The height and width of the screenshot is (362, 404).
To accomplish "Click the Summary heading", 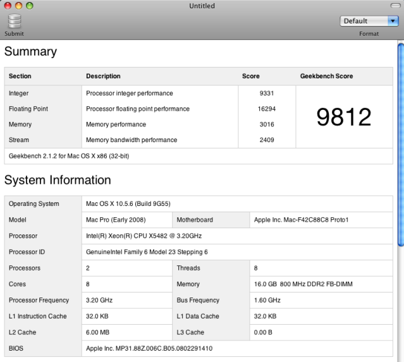I will [30, 52].
